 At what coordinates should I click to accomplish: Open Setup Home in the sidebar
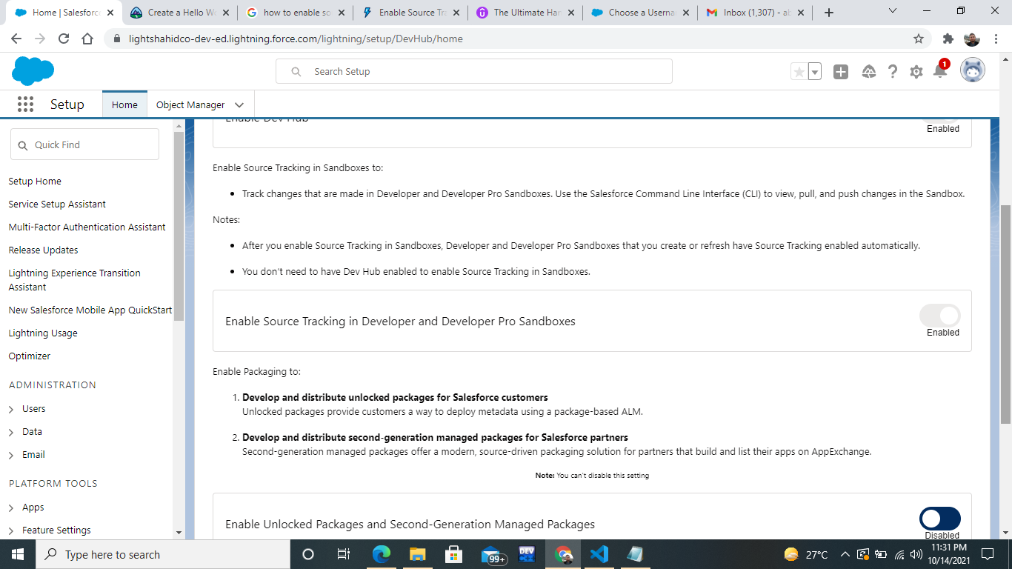(35, 181)
